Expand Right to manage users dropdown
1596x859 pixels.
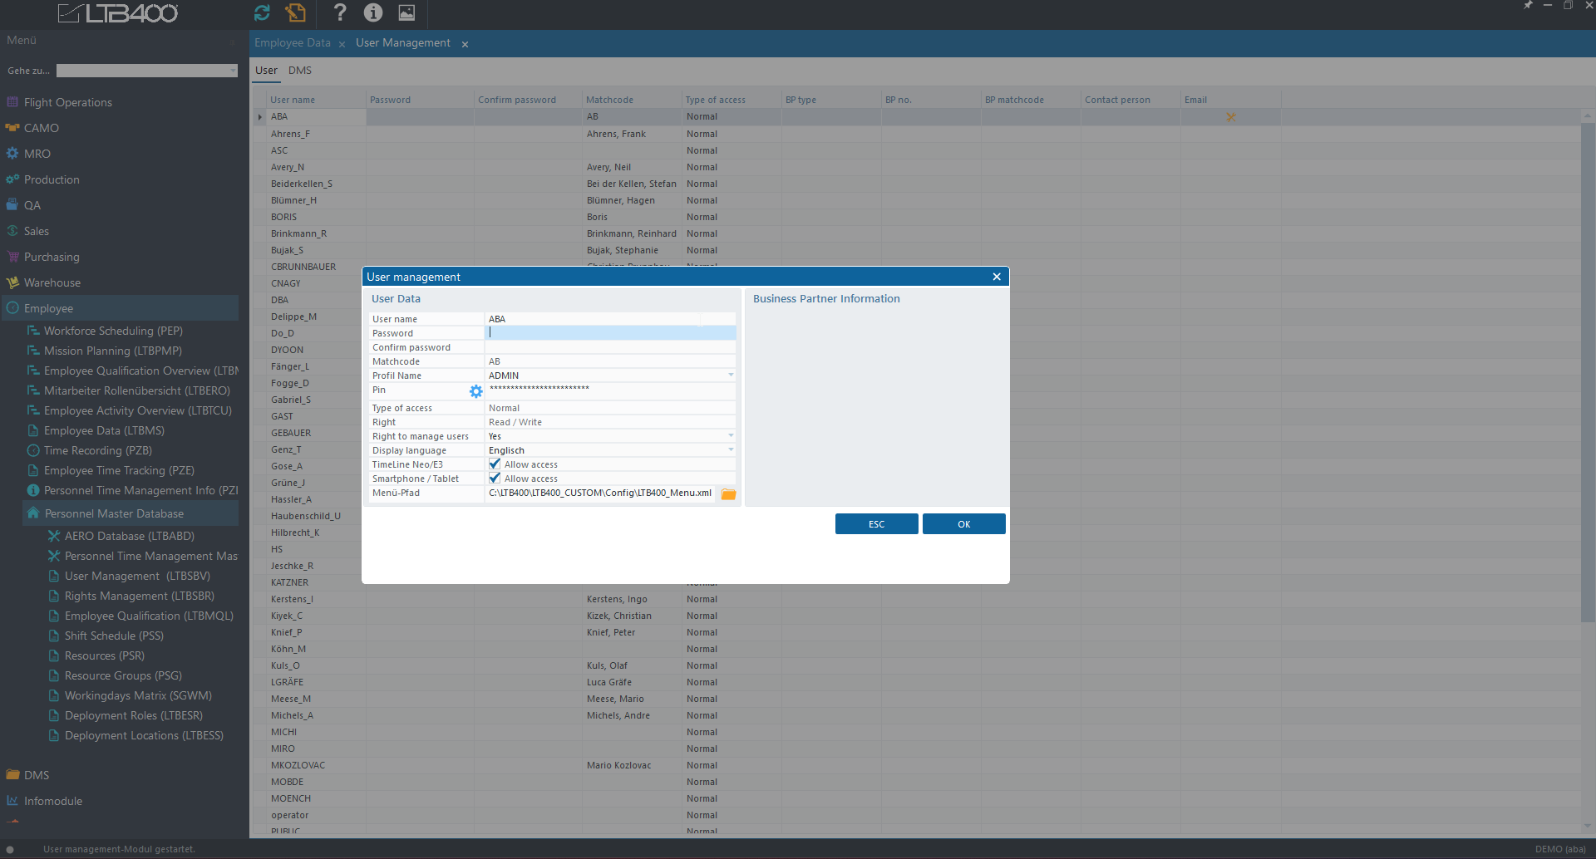pyautogui.click(x=731, y=436)
